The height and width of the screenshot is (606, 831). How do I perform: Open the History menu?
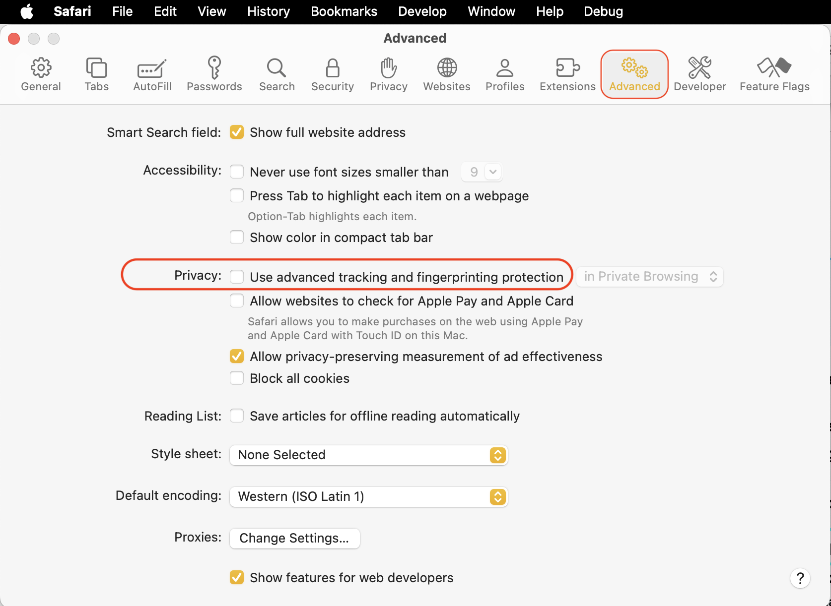coord(269,11)
